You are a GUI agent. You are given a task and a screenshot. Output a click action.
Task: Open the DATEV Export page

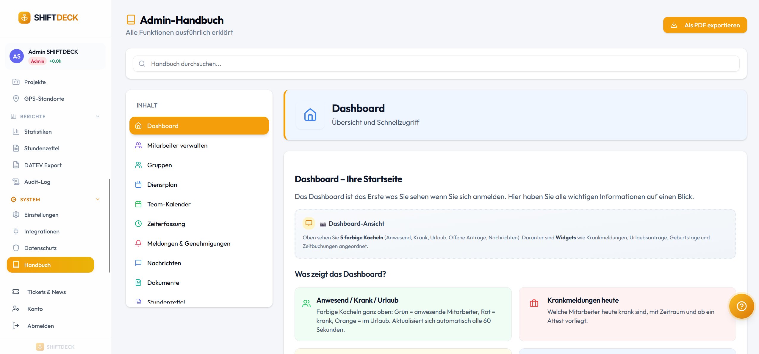[43, 165]
